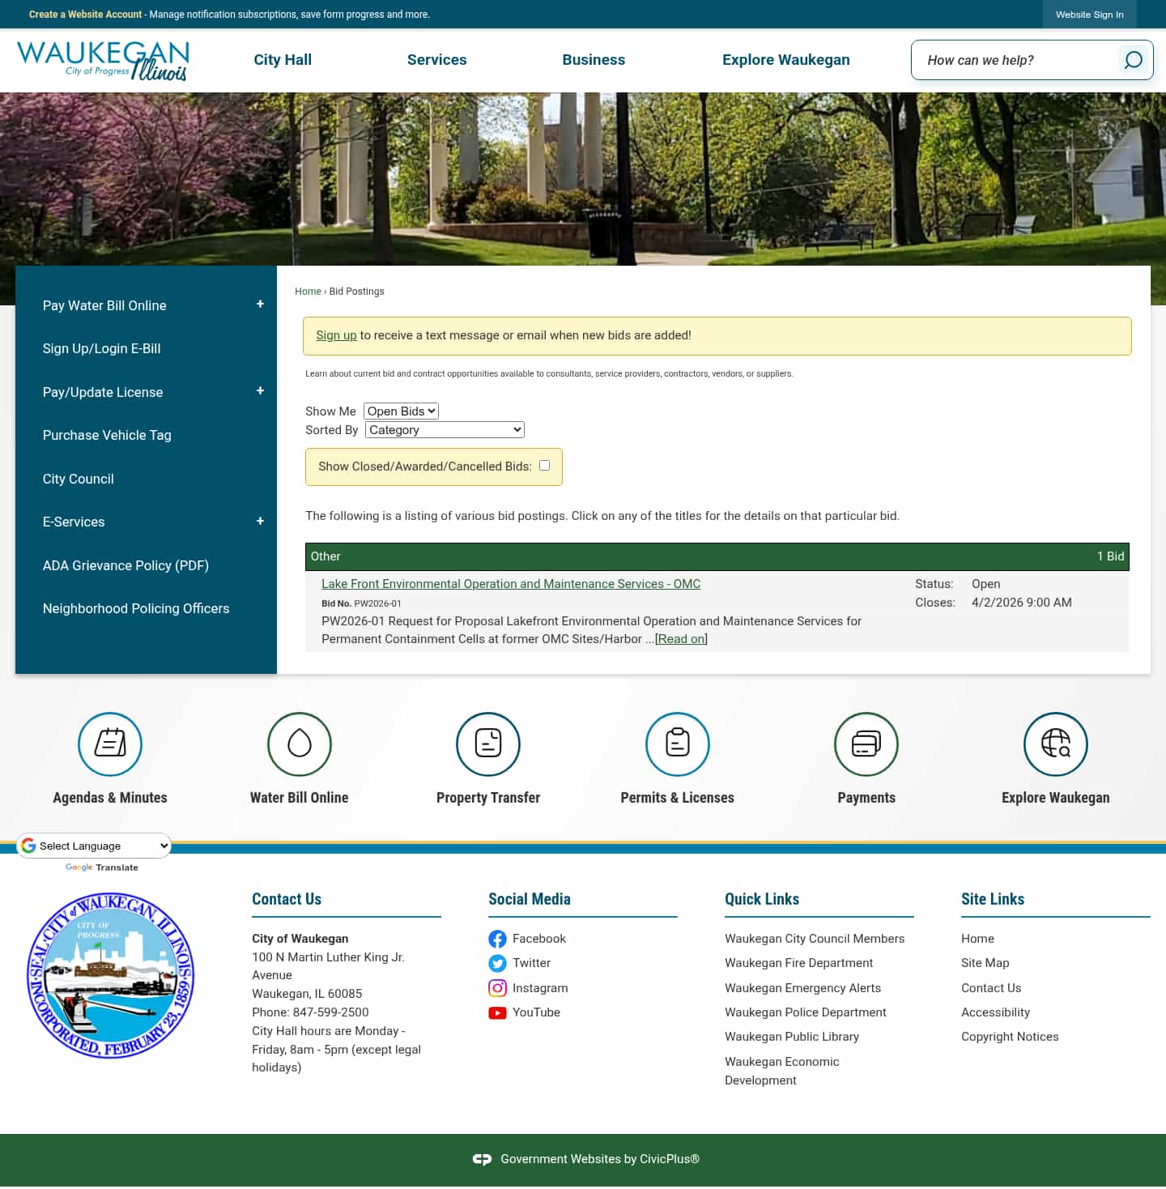The height and width of the screenshot is (1189, 1166).
Task: Expand the E-Services sidebar section
Action: click(x=260, y=522)
